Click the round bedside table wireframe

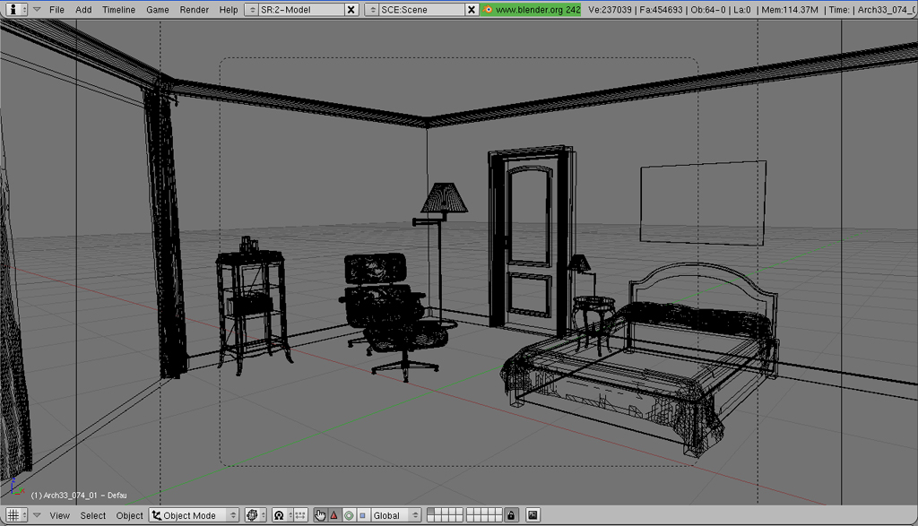(593, 324)
